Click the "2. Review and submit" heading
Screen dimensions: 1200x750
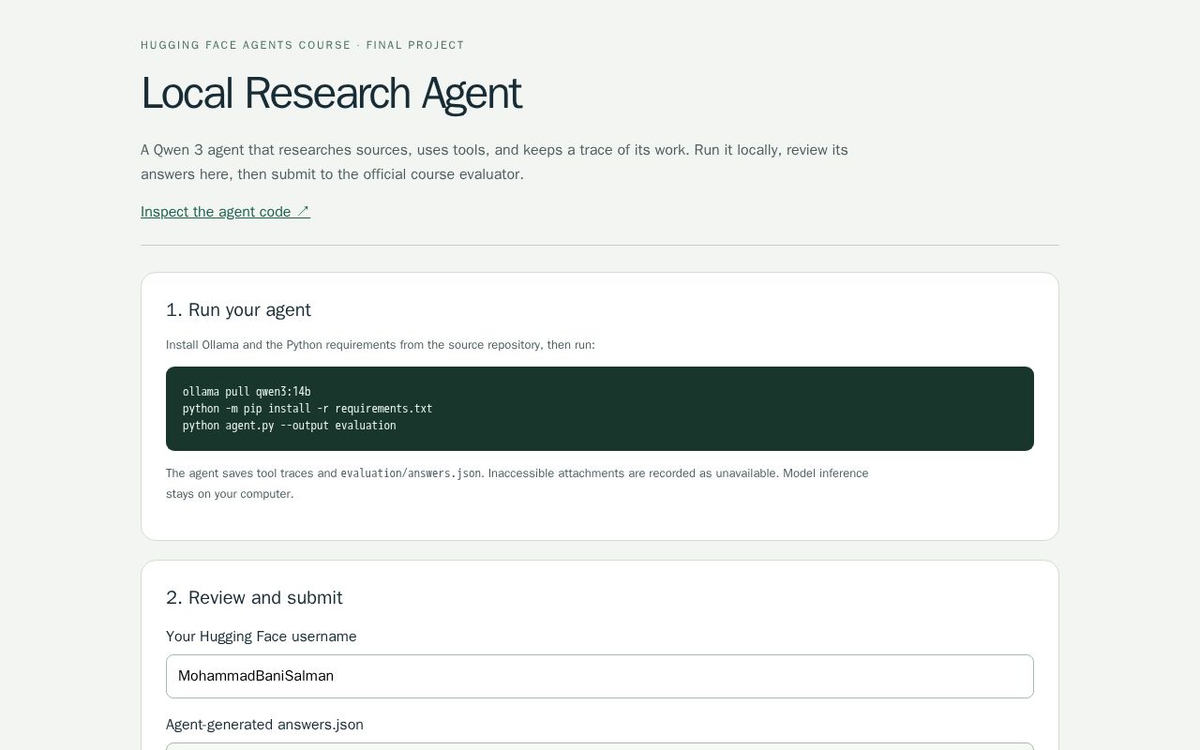[254, 598]
